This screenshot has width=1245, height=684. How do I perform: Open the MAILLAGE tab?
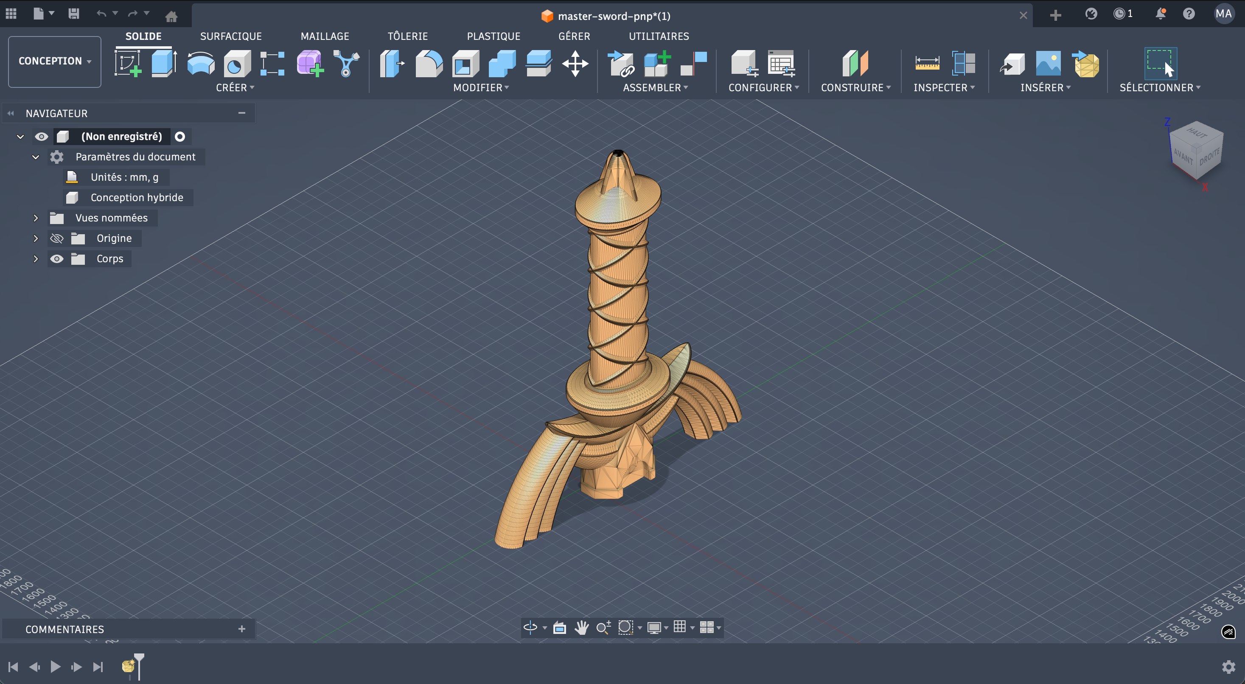pos(324,36)
